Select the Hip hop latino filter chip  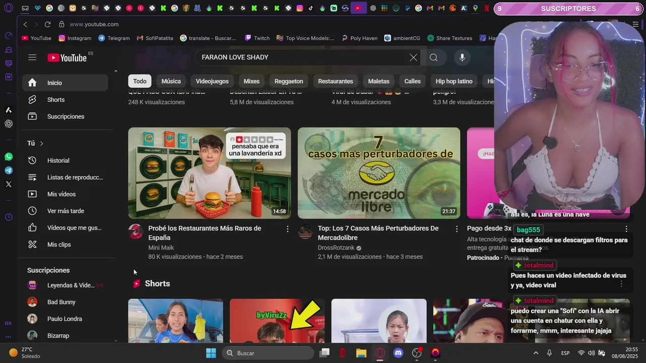pos(454,81)
